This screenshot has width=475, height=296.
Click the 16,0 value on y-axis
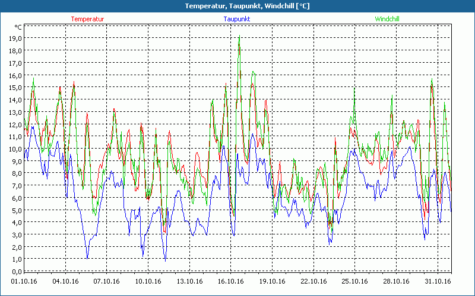point(16,75)
